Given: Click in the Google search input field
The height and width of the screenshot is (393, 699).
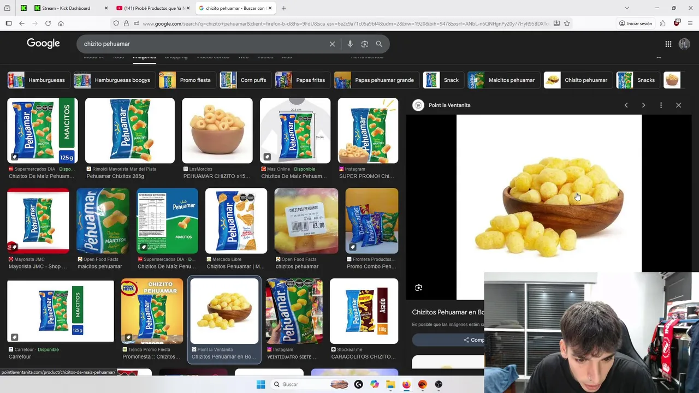Looking at the screenshot, I should (x=202, y=44).
